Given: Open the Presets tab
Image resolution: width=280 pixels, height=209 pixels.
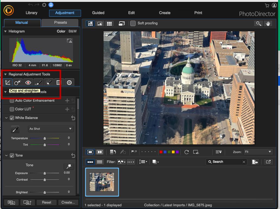Looking at the screenshot, I should coord(60,23).
